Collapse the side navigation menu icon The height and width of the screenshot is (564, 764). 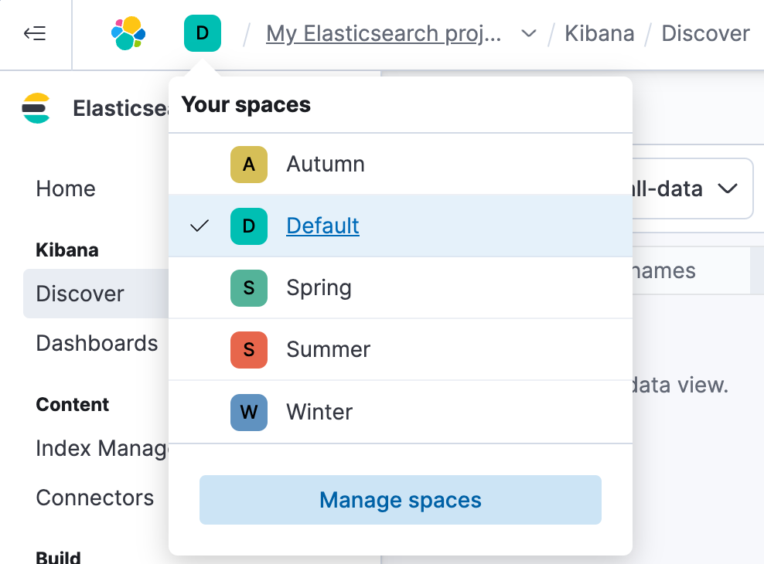click(x=35, y=33)
